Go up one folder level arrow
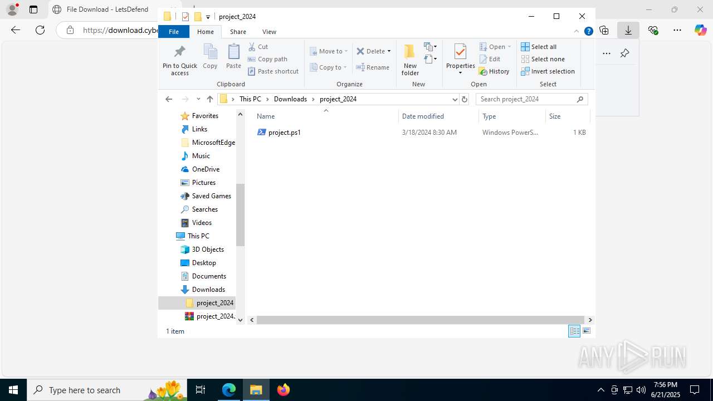Viewport: 713px width, 401px height. pyautogui.click(x=210, y=99)
